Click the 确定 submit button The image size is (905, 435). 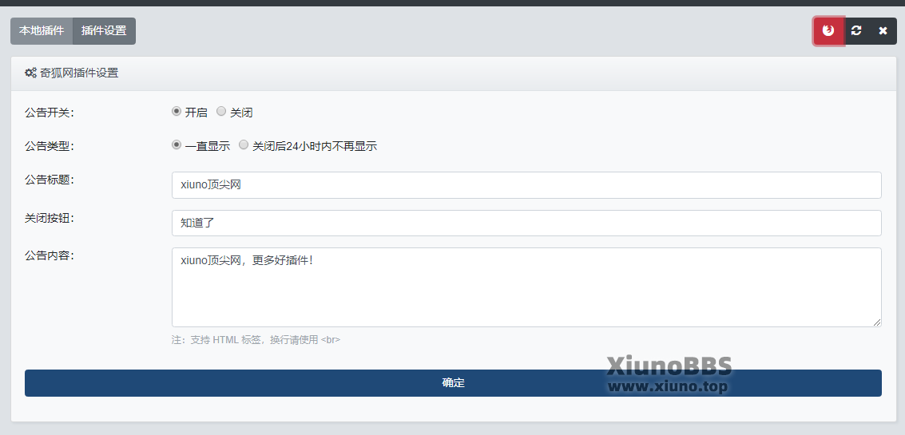453,383
